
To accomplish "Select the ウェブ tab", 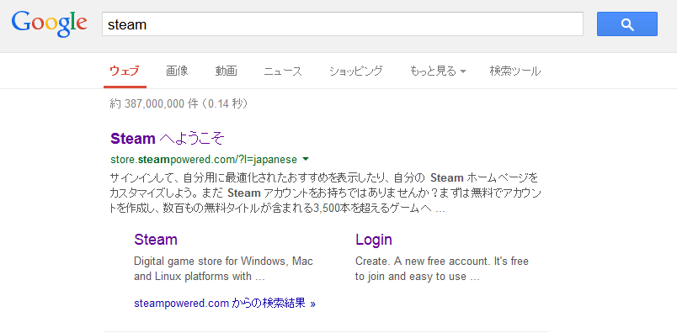I will point(125,71).
